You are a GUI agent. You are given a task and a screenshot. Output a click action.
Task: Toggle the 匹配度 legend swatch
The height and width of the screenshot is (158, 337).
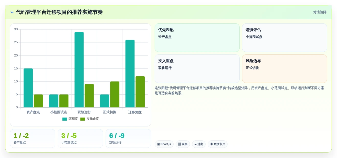pos(65,119)
